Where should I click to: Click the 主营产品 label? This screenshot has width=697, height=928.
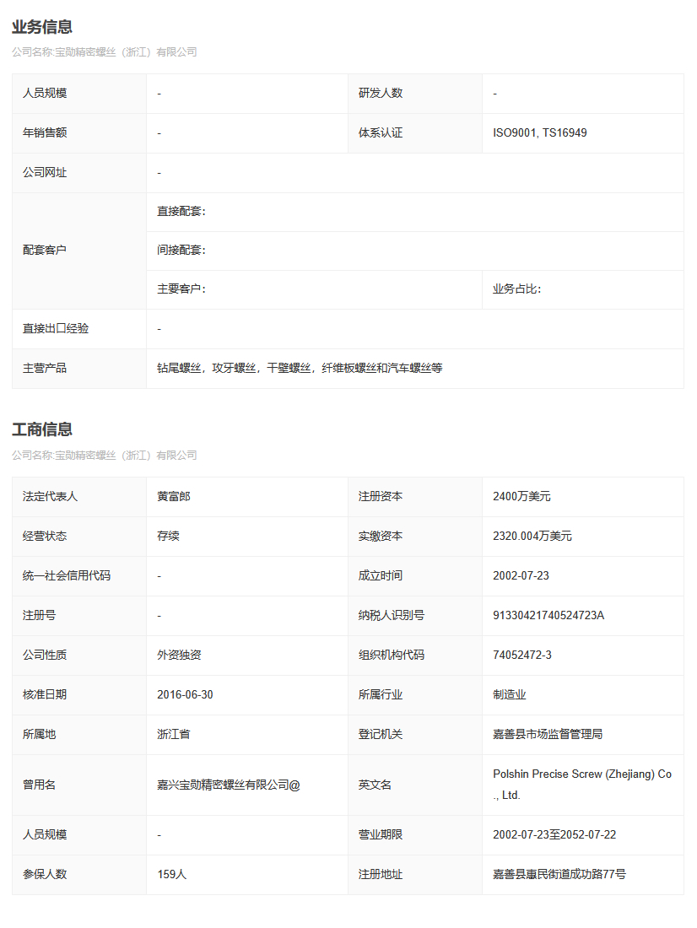(x=45, y=368)
